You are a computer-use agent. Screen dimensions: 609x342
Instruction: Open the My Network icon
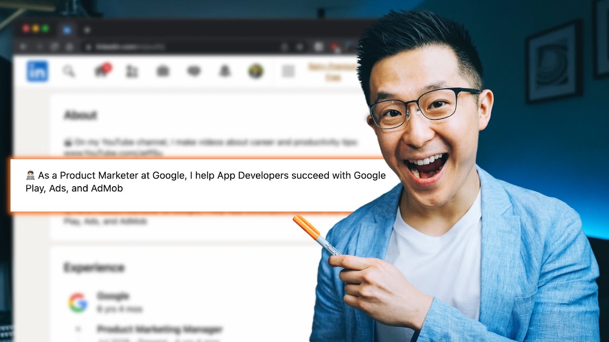132,71
